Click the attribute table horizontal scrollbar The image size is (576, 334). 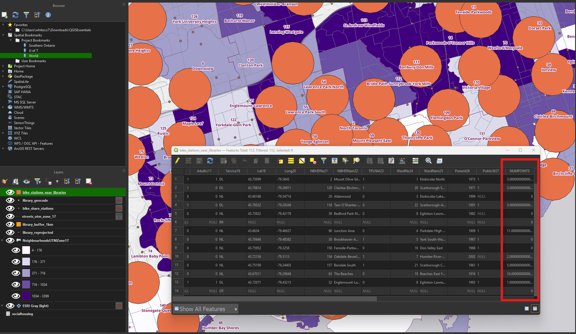click(274, 299)
